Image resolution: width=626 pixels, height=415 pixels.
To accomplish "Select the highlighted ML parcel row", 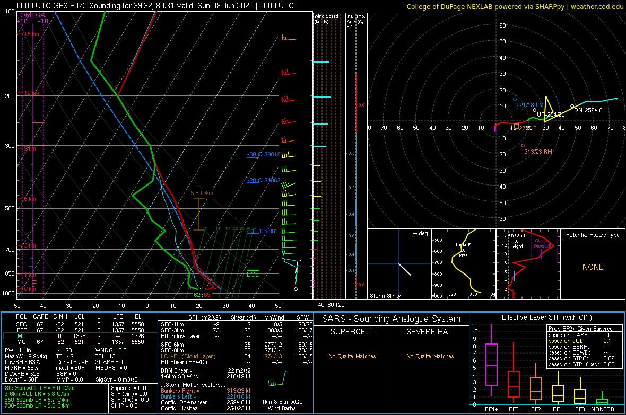I will tap(80, 336).
